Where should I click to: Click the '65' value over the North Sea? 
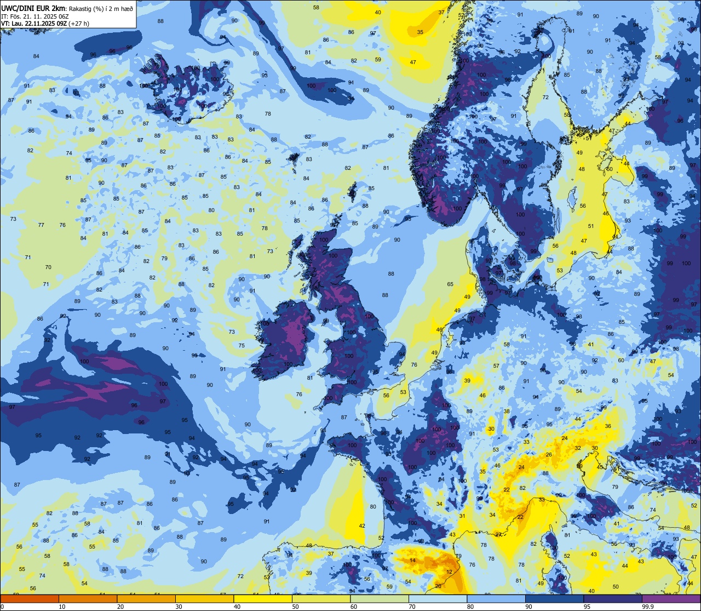click(450, 284)
